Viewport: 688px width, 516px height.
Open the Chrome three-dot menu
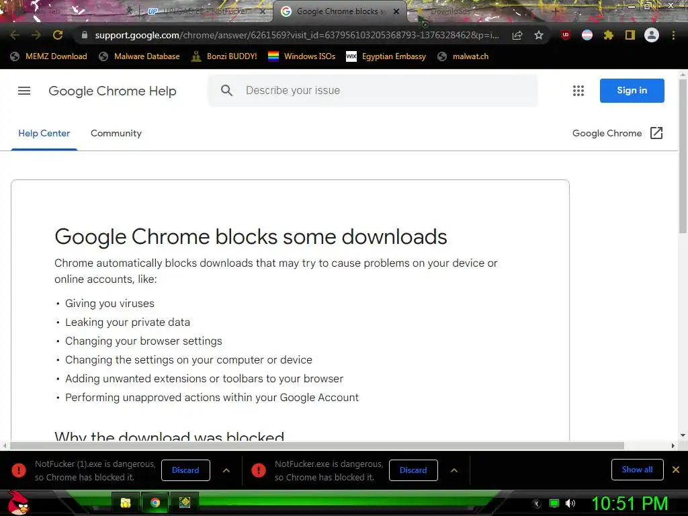pyautogui.click(x=673, y=35)
